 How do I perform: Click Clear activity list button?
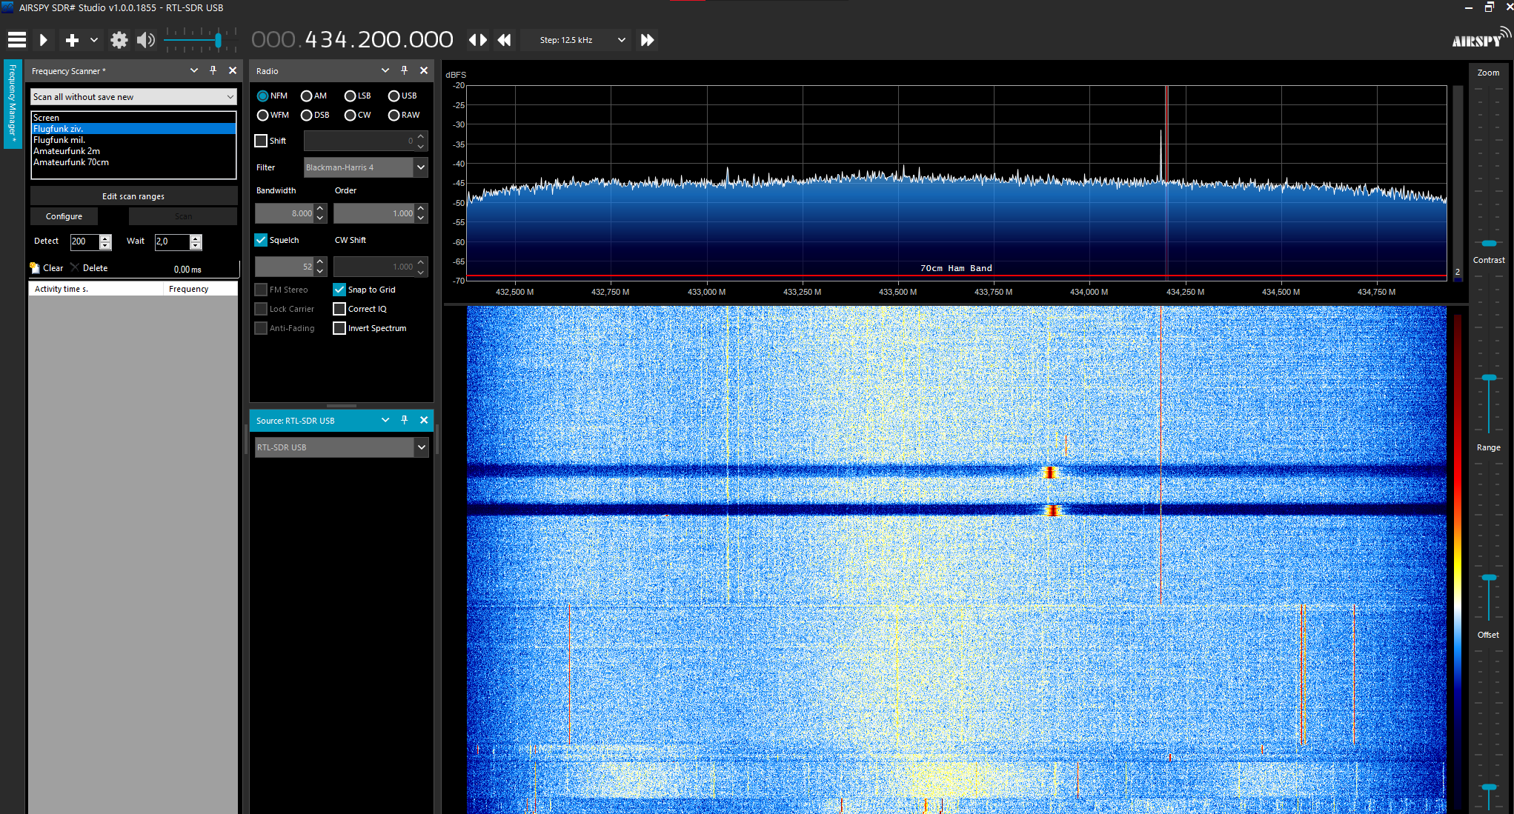coord(47,268)
